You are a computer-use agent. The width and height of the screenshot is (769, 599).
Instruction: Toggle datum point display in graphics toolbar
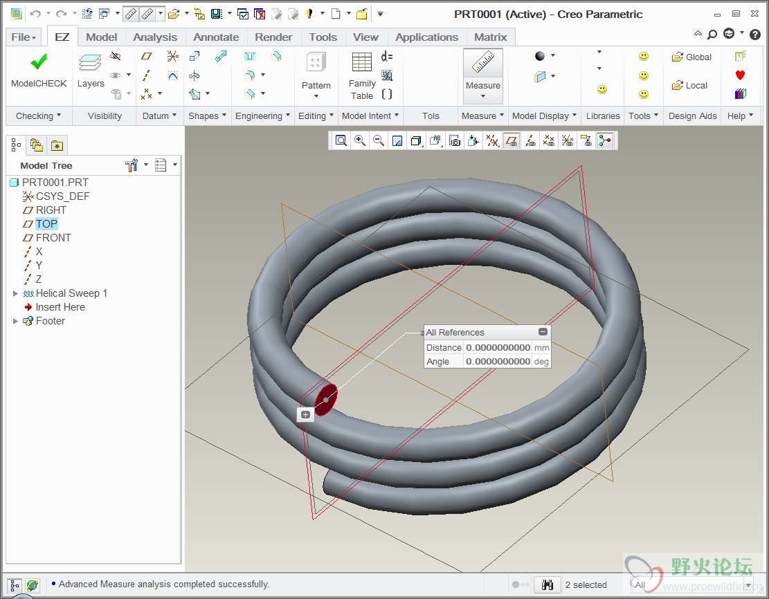pyautogui.click(x=549, y=140)
